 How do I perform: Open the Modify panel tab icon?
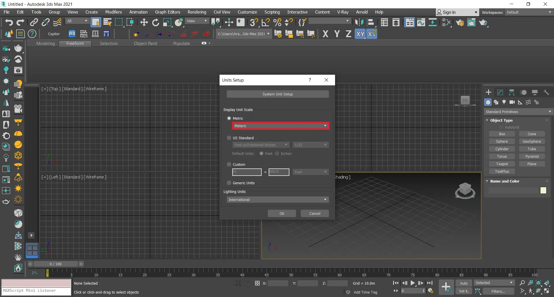tap(500, 92)
